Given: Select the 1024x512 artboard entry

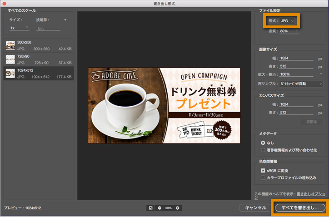Looking at the screenshot, I should [x=39, y=74].
